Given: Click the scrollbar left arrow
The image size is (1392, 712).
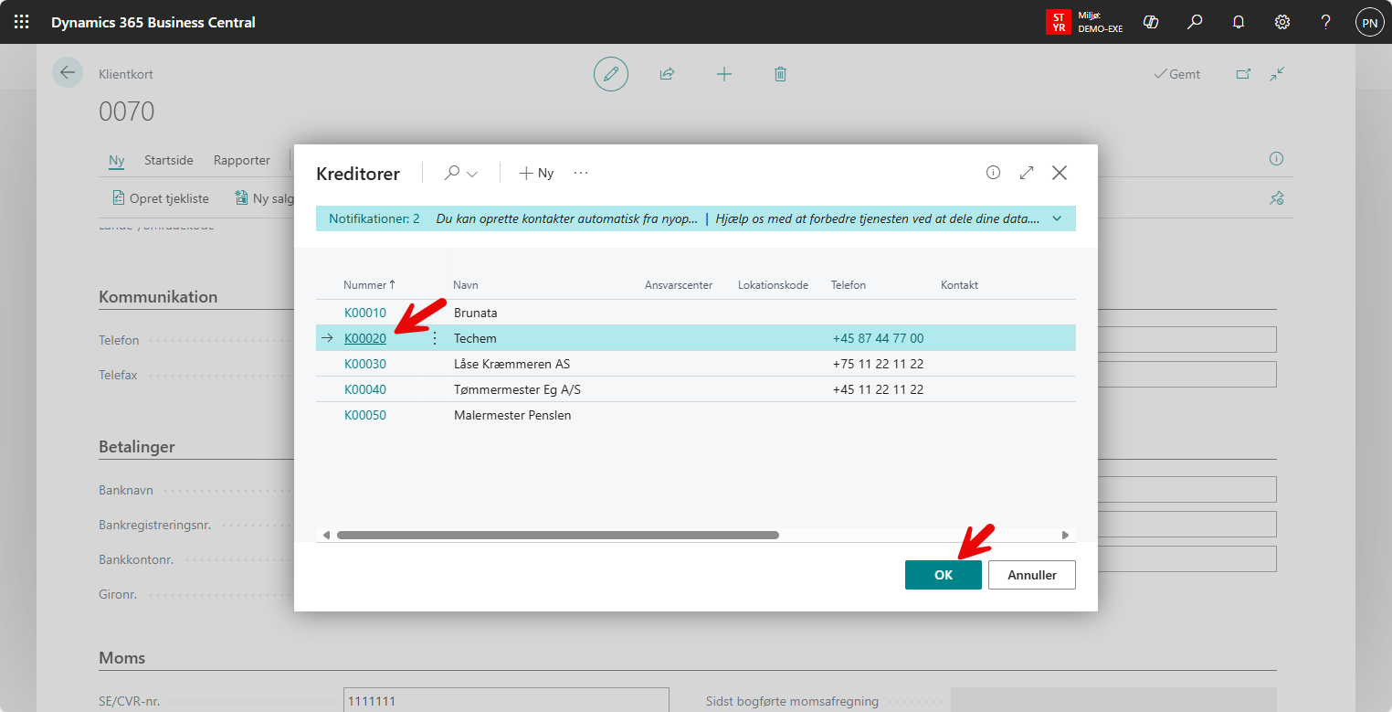Looking at the screenshot, I should [326, 535].
